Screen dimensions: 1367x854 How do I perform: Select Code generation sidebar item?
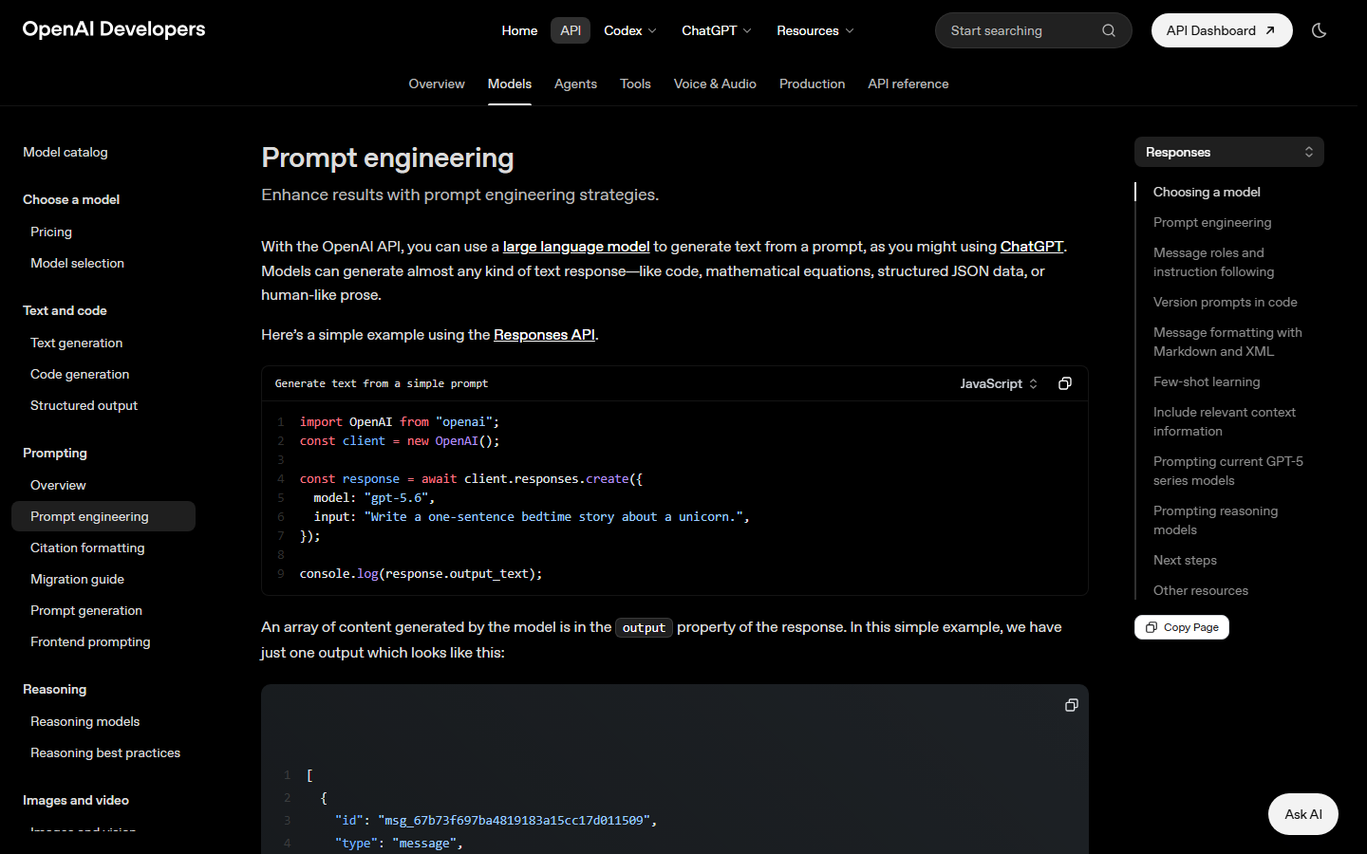(x=80, y=374)
